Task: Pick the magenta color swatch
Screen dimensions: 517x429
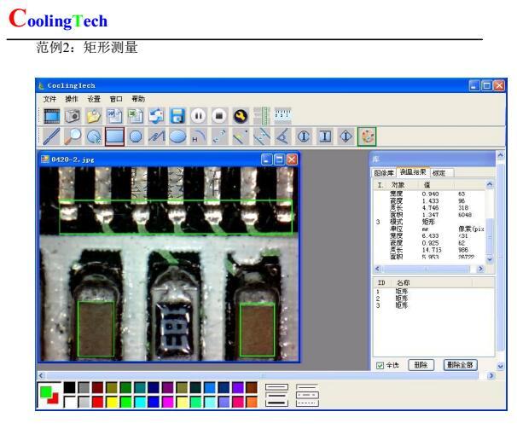Action: click(167, 402)
